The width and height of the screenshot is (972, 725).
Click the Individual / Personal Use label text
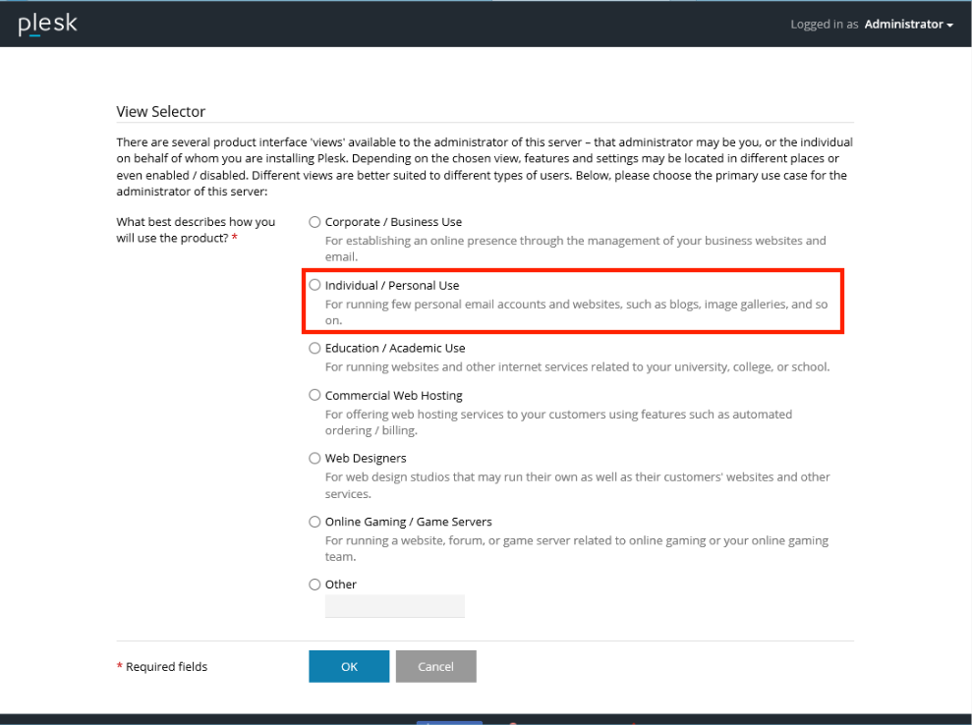[392, 285]
